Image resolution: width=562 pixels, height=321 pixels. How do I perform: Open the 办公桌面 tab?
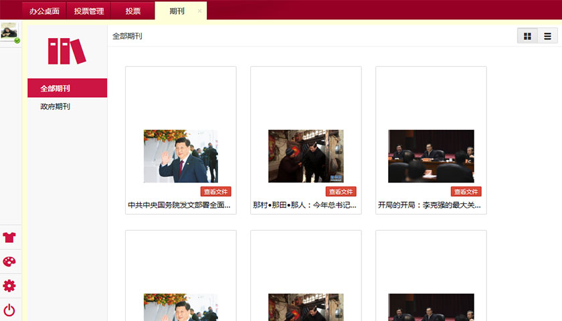(x=44, y=11)
